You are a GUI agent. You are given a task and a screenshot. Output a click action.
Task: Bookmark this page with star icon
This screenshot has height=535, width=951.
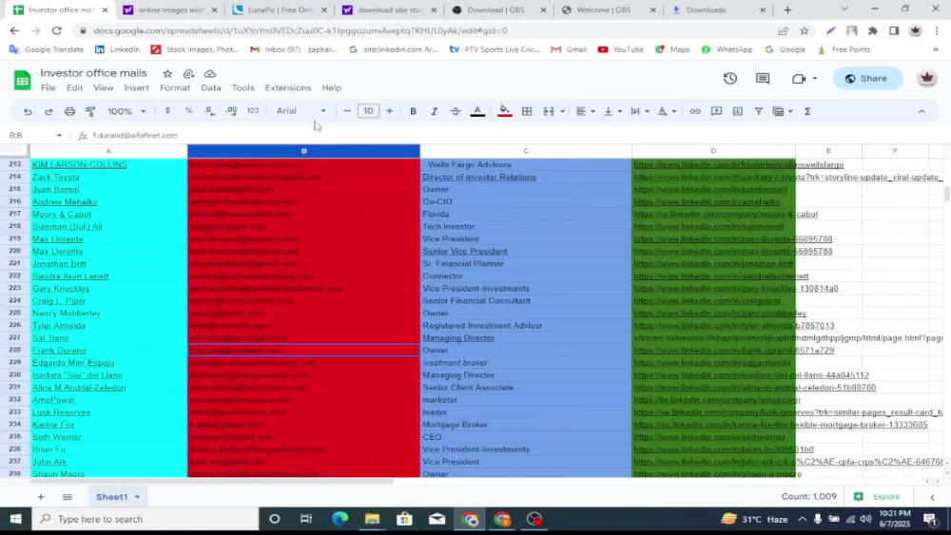[x=805, y=31]
